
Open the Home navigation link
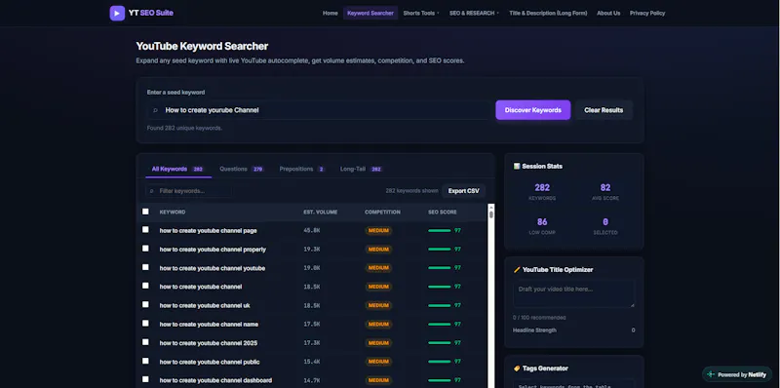(x=330, y=14)
